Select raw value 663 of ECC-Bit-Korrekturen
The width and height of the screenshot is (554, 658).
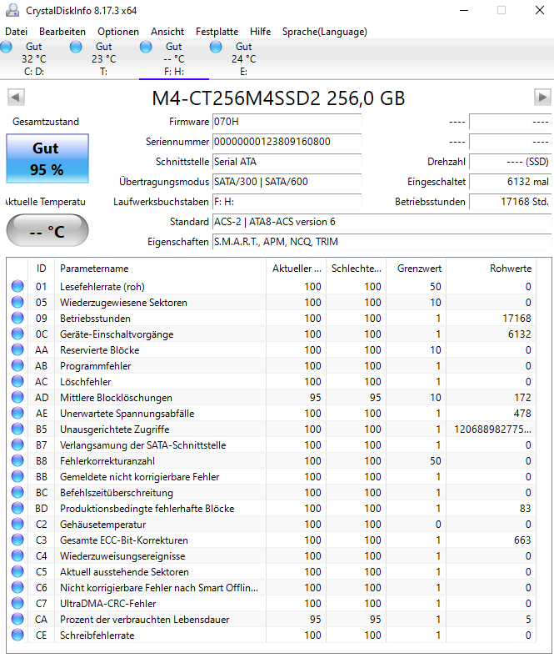pyautogui.click(x=522, y=540)
